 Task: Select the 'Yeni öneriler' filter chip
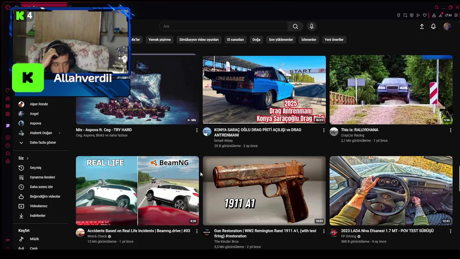334,40
